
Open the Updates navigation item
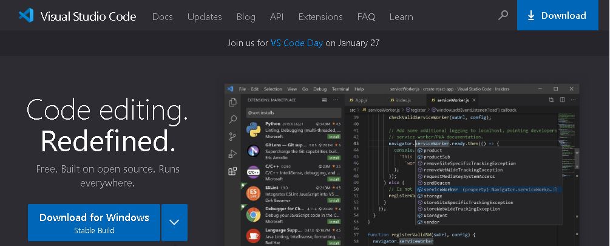pos(205,17)
